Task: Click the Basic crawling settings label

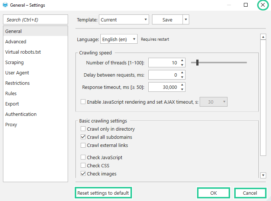Action: pyautogui.click(x=103, y=121)
